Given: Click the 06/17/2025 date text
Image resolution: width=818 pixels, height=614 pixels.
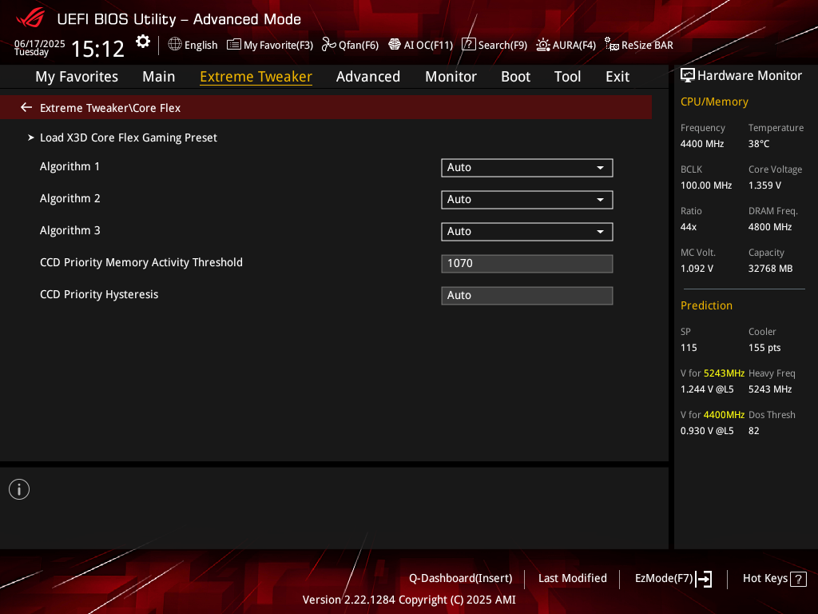Looking at the screenshot, I should tap(40, 43).
